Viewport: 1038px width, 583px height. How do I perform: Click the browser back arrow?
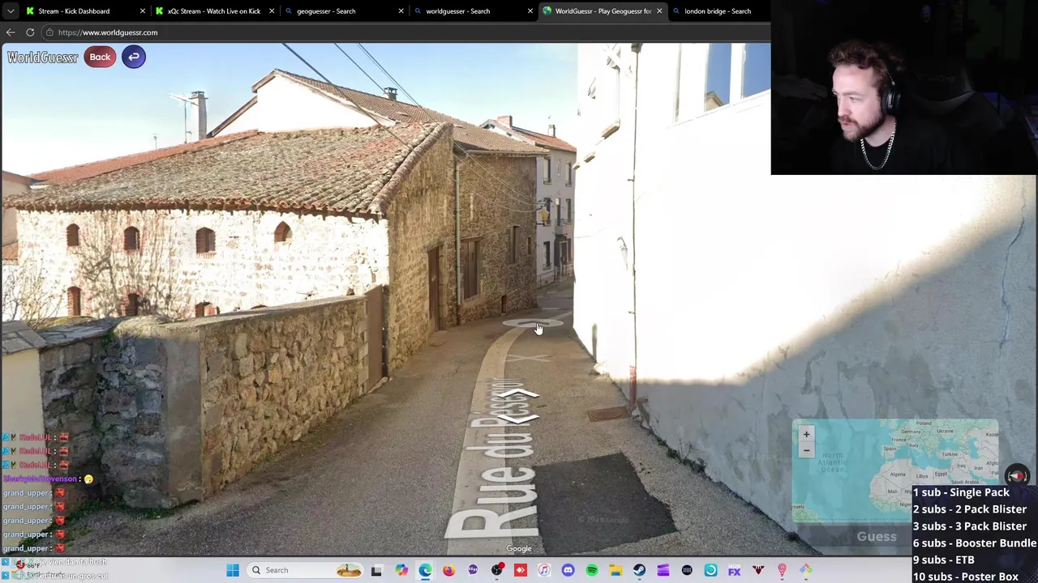point(11,32)
